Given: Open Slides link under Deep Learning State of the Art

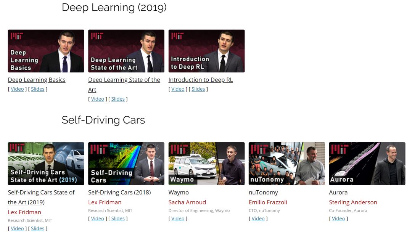Looking at the screenshot, I should click(x=118, y=99).
